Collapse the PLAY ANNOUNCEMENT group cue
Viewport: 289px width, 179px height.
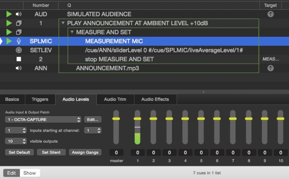point(63,23)
